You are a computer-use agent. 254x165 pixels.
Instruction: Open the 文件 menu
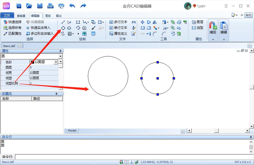tap(7, 15)
